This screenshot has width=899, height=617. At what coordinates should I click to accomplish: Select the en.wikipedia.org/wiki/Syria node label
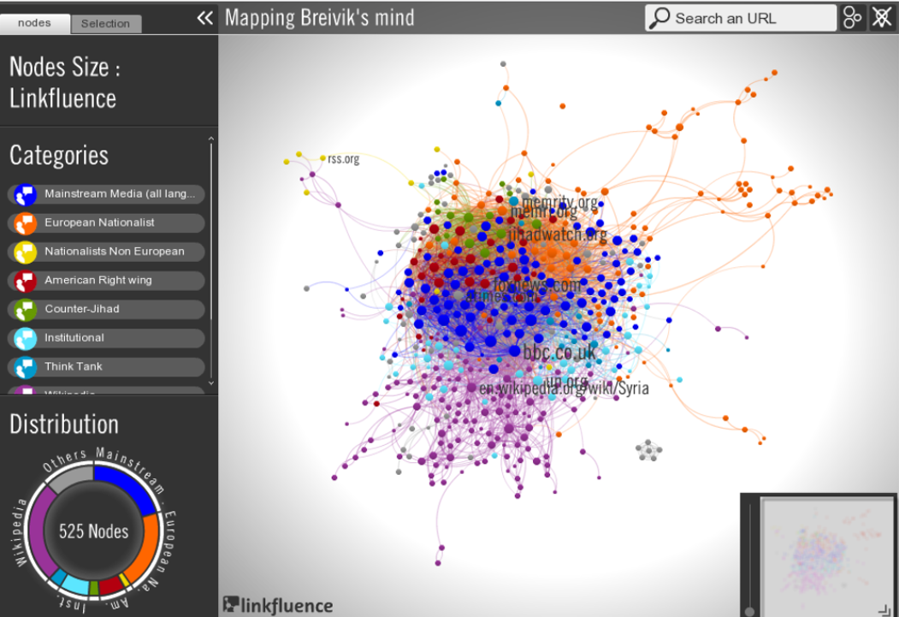(x=565, y=389)
